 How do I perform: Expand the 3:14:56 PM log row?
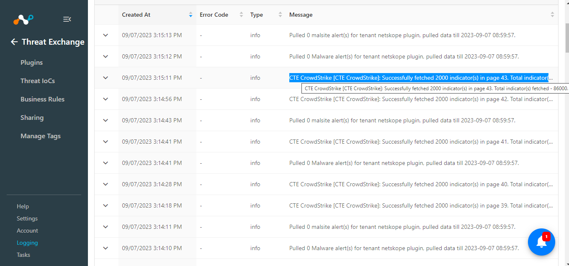tap(106, 99)
